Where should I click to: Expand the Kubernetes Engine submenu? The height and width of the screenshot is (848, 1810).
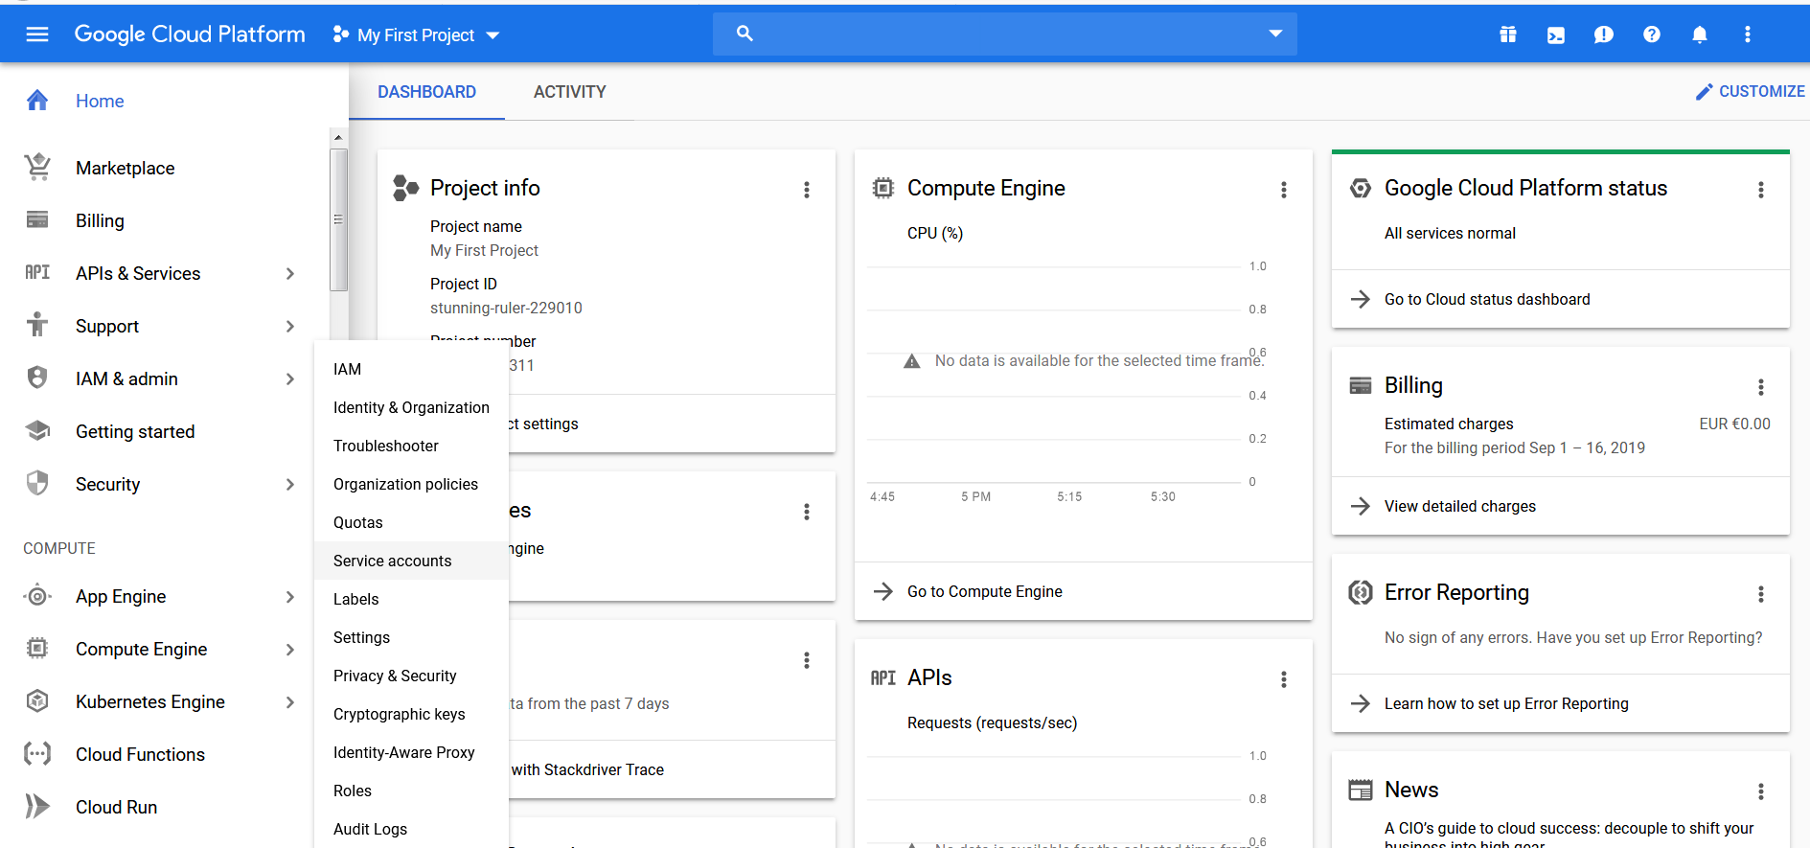tap(289, 702)
